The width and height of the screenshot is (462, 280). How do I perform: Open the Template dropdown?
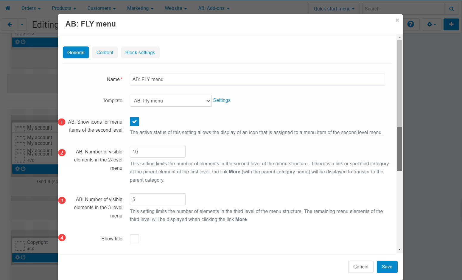[171, 101]
